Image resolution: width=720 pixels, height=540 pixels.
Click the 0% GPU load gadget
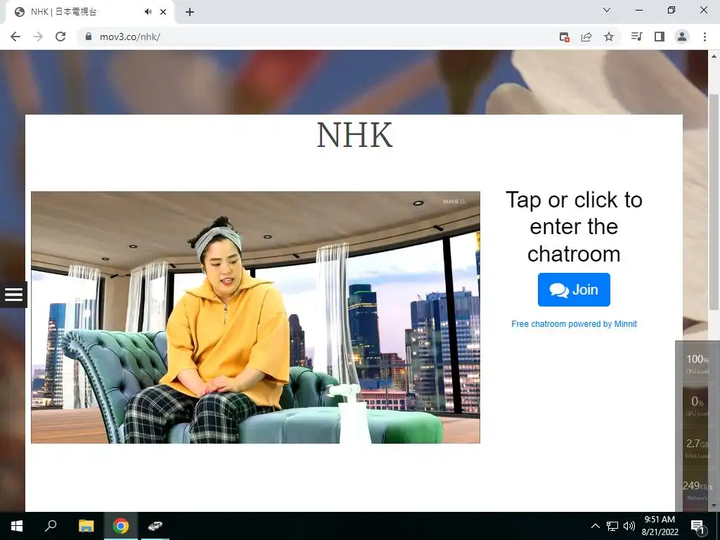click(697, 405)
